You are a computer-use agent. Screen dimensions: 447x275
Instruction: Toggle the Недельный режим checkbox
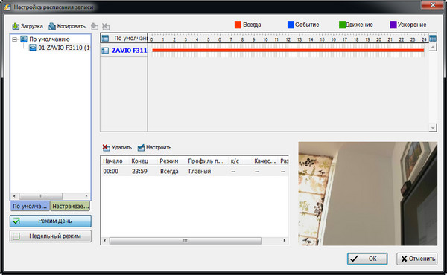(x=16, y=236)
